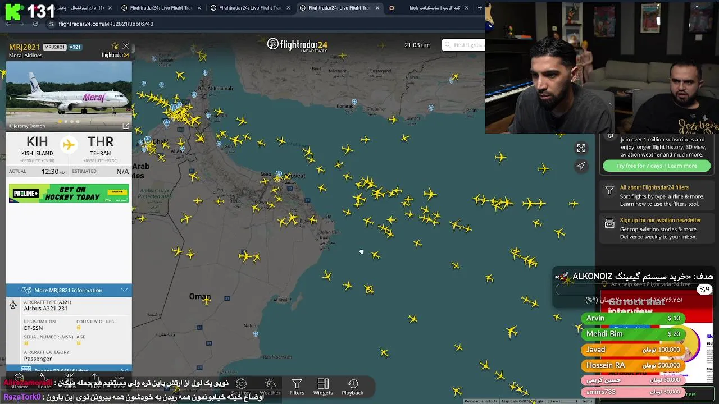Click Mehdi Bim's $20 donation entry

[634, 334]
